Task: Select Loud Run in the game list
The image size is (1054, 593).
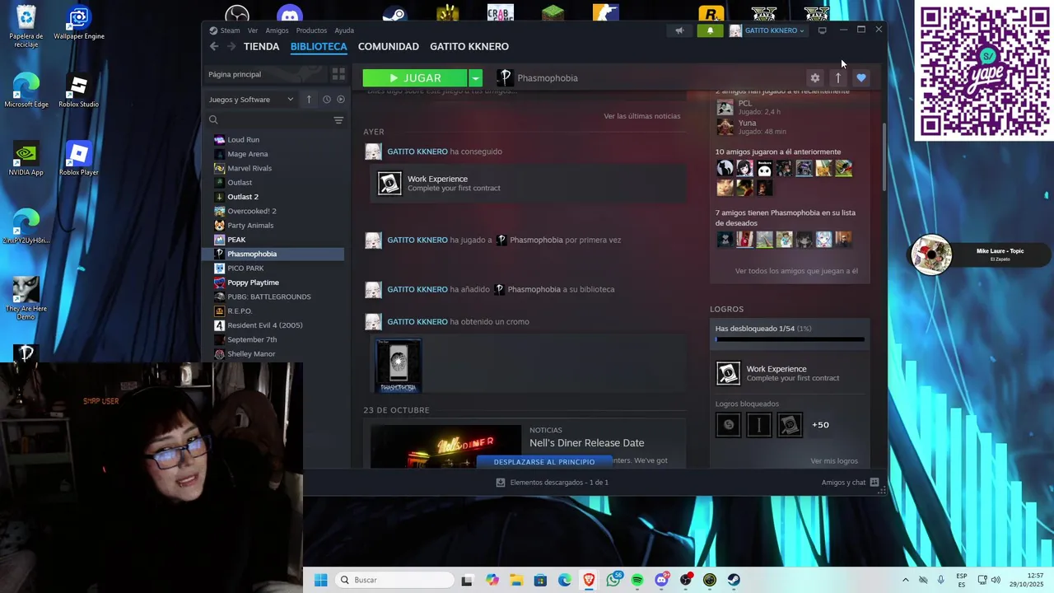Action: pos(243,139)
